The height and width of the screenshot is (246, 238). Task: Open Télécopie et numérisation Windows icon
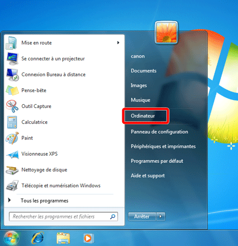pos(12,186)
